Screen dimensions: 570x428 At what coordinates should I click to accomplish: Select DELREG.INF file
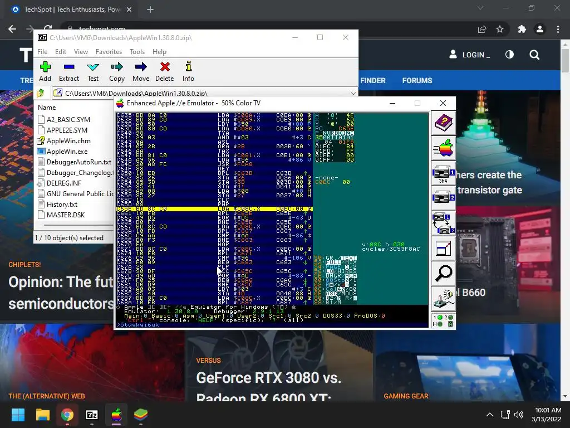click(x=64, y=183)
